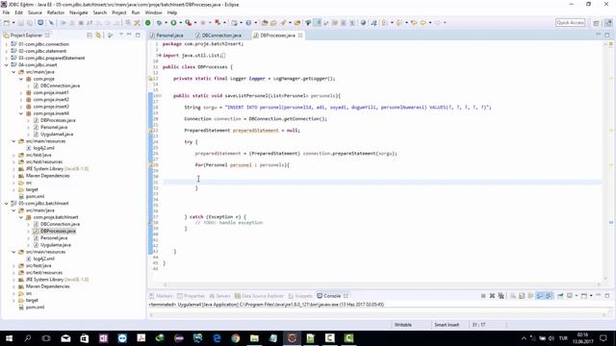Viewport: 616px width, 346px height.
Task: Expand the com.proje.insert1 package
Action: click(x=21, y=93)
